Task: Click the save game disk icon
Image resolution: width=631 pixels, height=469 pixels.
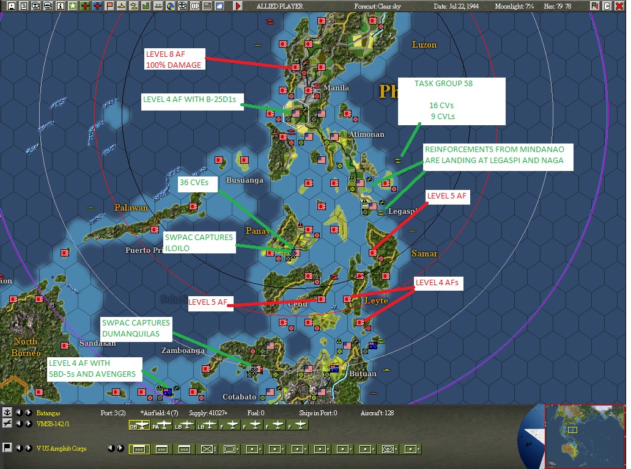Action: point(11,5)
